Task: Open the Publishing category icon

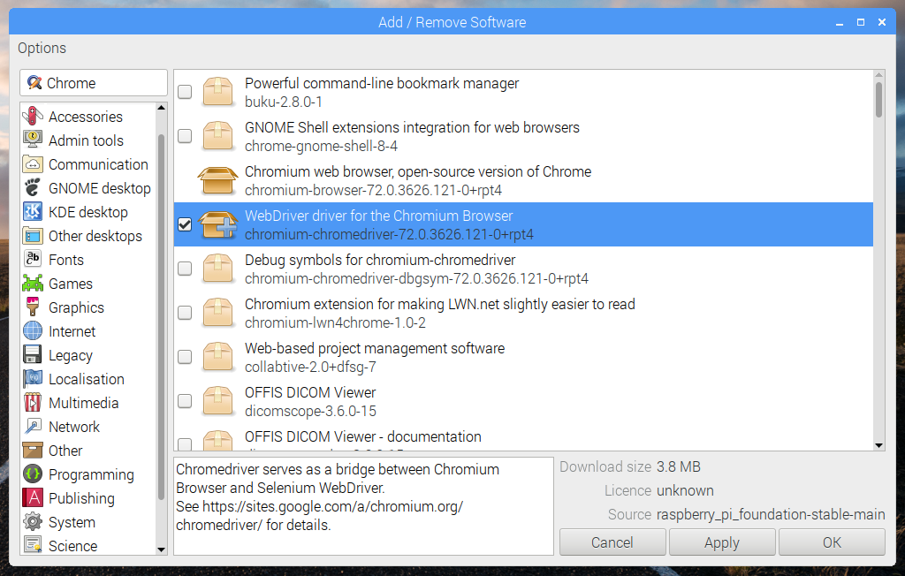Action: click(33, 498)
